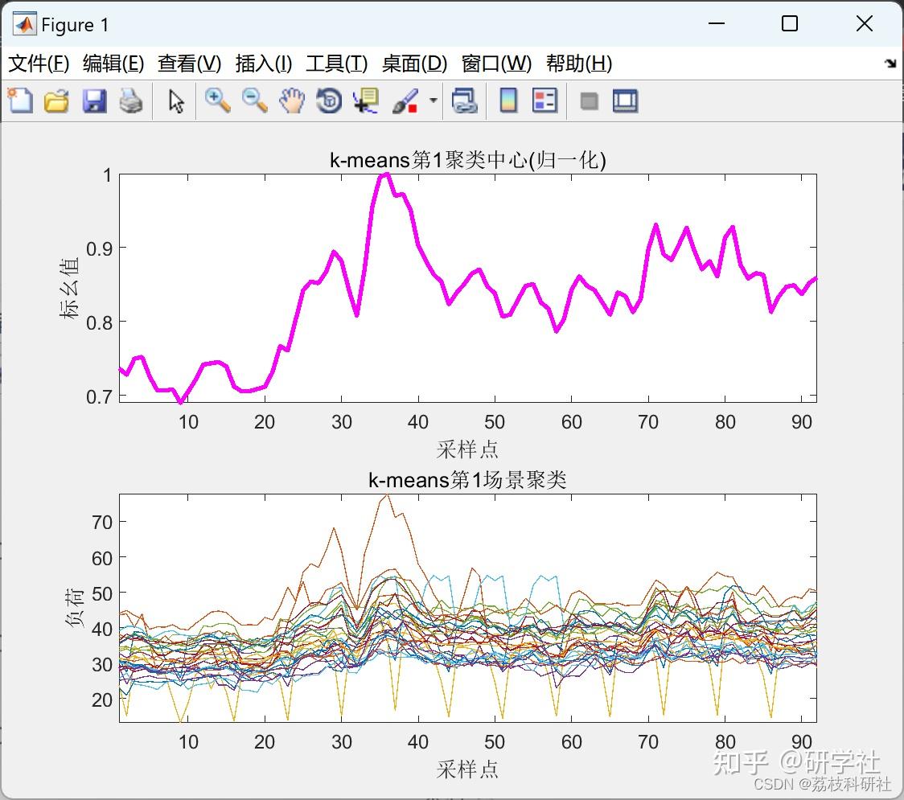This screenshot has height=800, width=904.
Task: Select the Brush/Select Data tool
Action: coord(406,101)
